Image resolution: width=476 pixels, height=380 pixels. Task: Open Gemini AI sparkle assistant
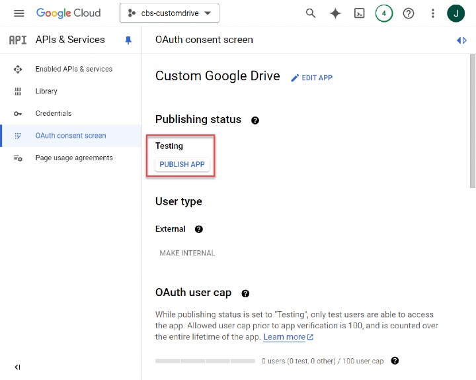[335, 13]
